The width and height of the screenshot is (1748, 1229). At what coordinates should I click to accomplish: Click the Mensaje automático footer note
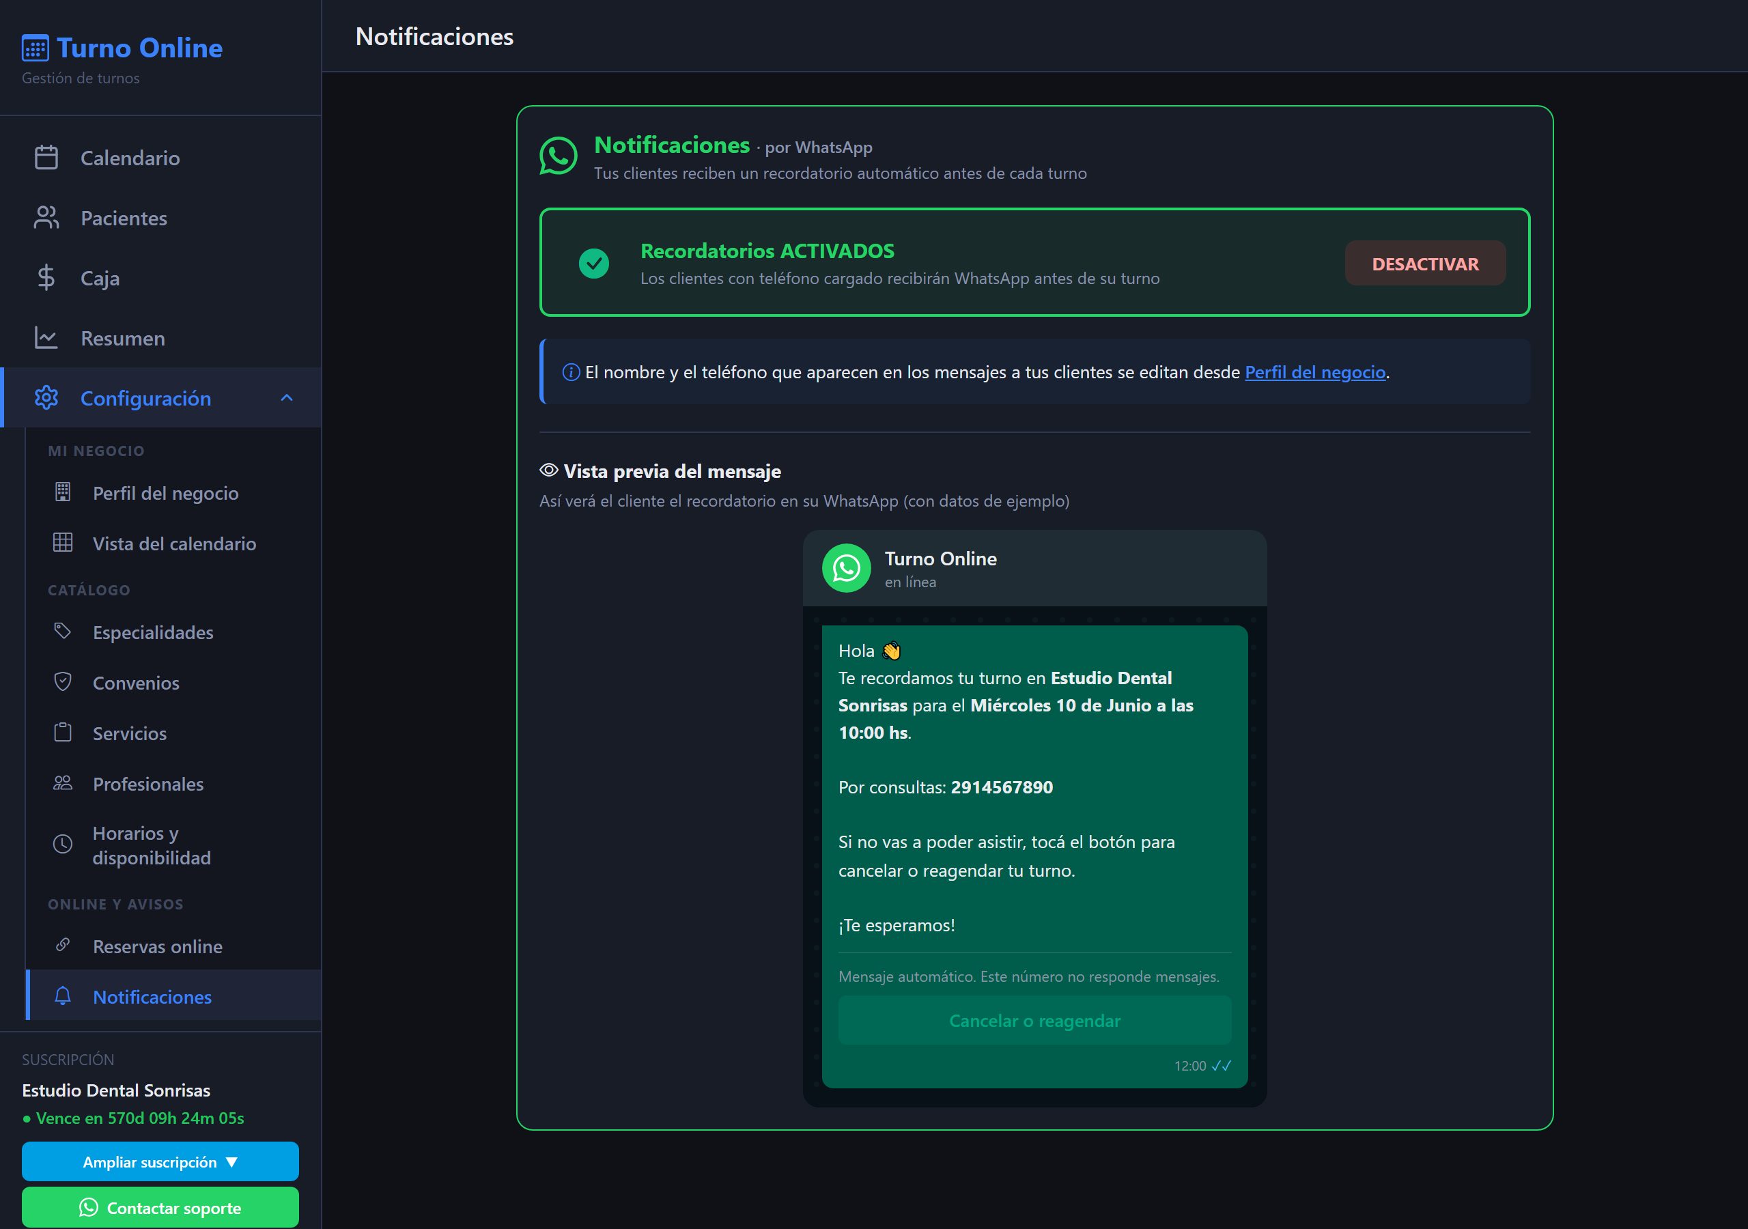coord(1028,976)
